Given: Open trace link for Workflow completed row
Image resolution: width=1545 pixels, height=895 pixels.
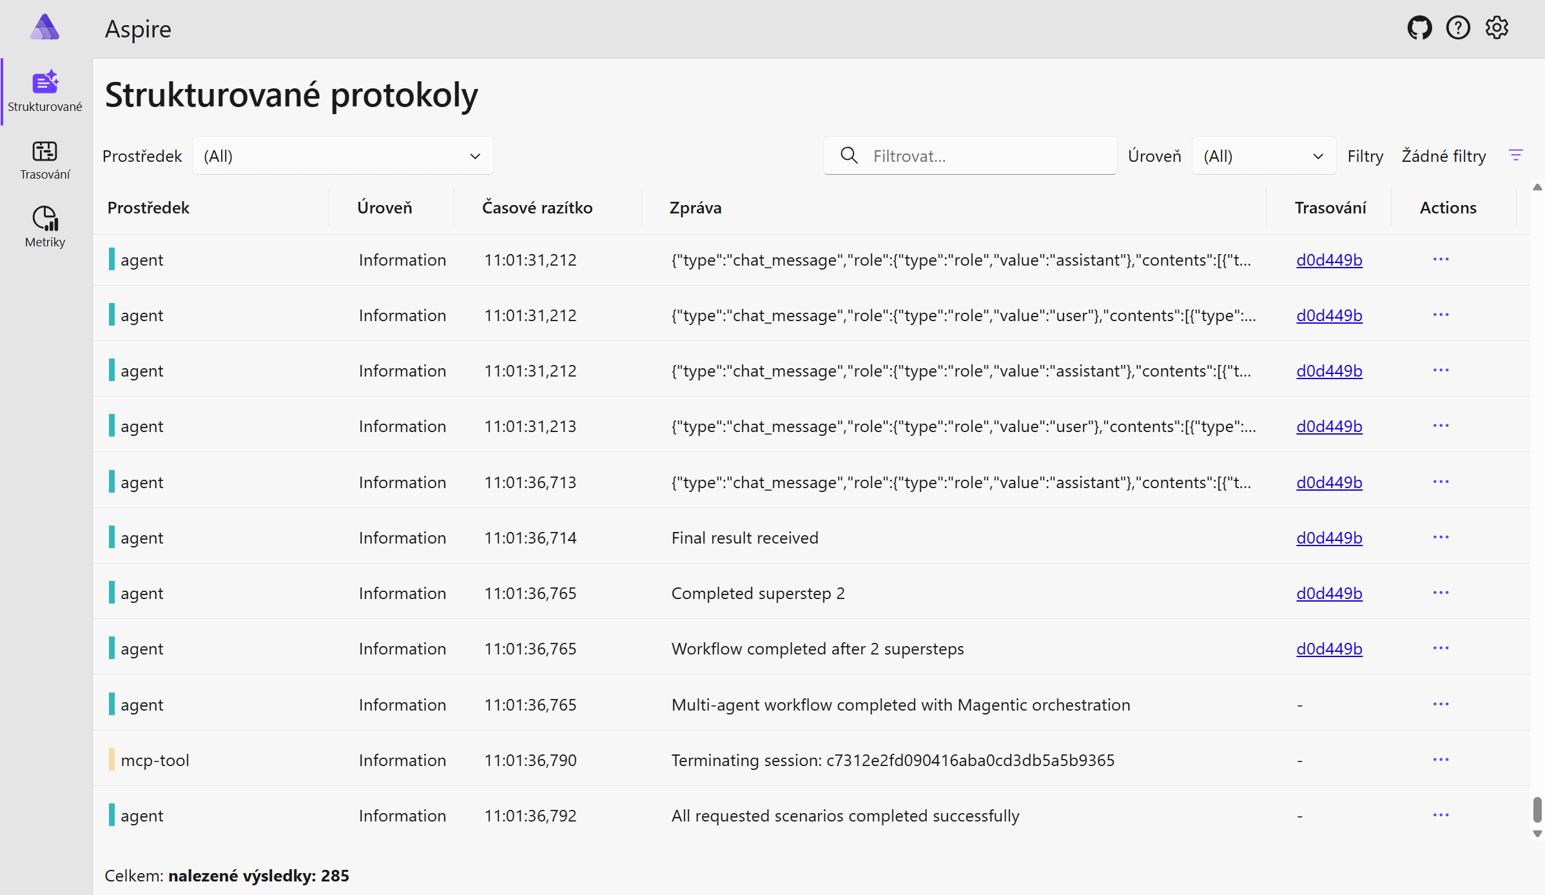Looking at the screenshot, I should [x=1329, y=649].
